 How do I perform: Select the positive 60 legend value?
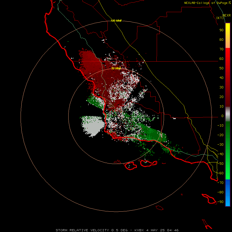click(x=221, y=59)
